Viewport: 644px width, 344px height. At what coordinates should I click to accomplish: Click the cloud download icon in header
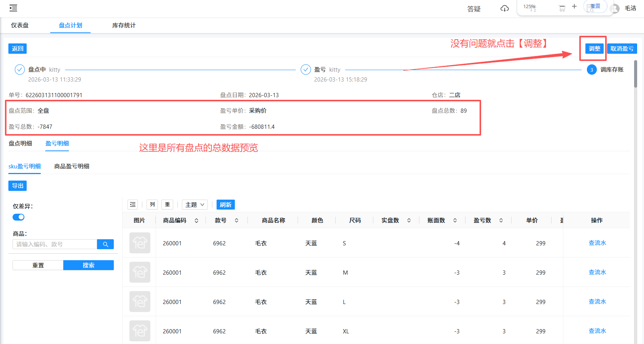(x=505, y=8)
